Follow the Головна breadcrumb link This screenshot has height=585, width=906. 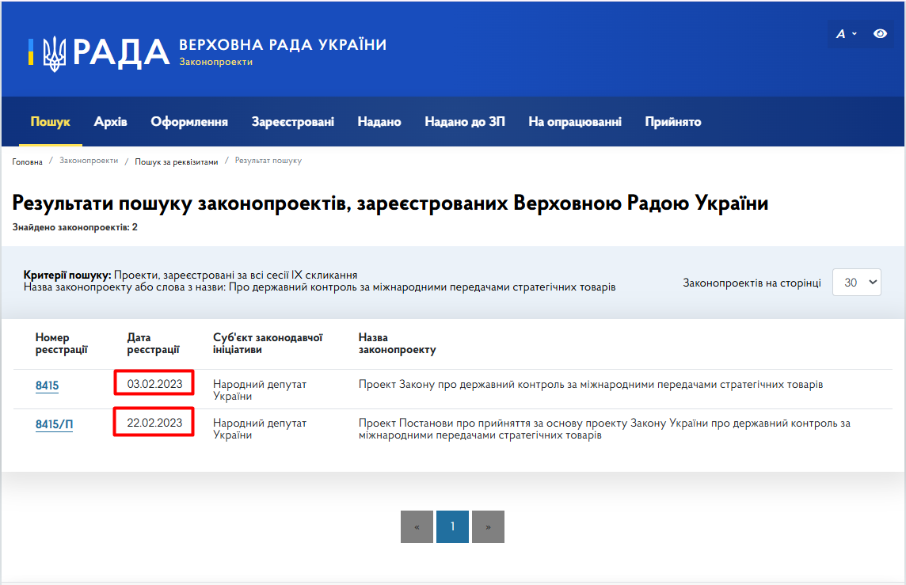tap(27, 161)
